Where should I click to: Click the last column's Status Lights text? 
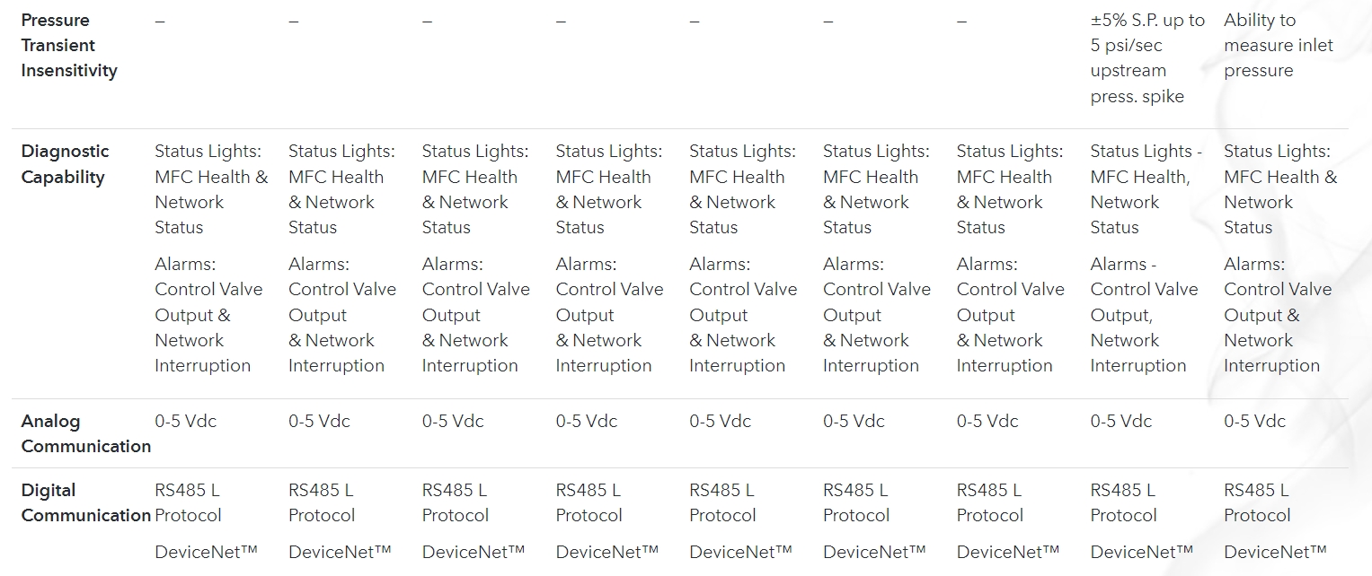coord(1279,189)
